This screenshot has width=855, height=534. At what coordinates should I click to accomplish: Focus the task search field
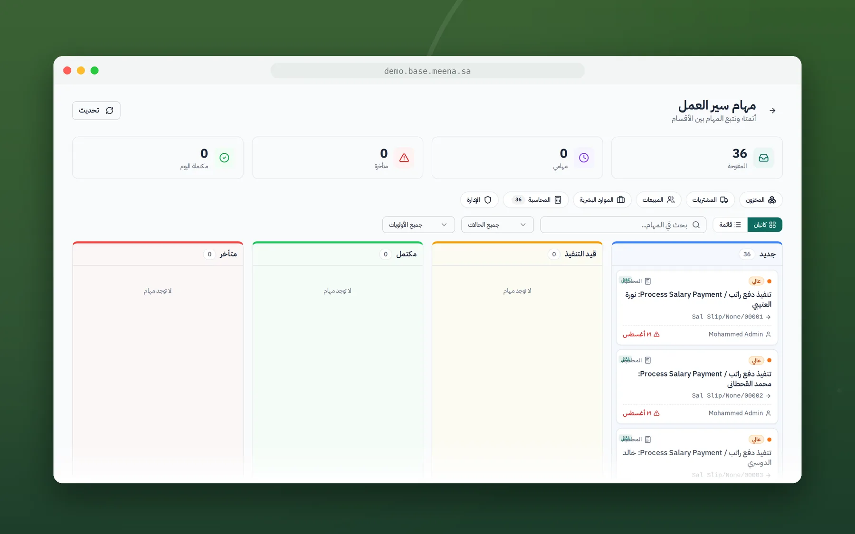(x=623, y=225)
